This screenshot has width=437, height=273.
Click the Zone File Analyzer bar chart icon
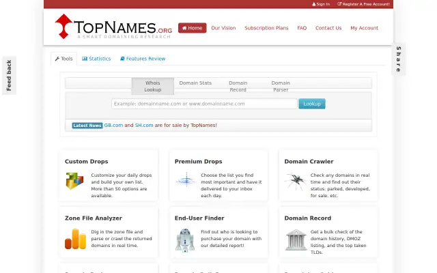pos(75,239)
